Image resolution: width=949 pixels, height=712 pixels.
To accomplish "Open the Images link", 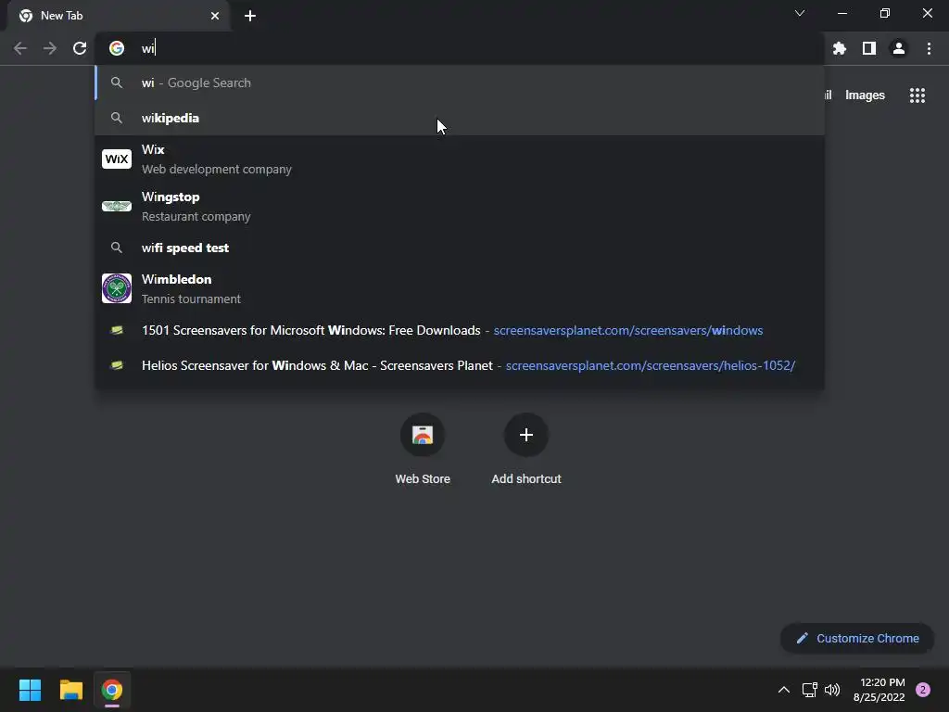I will point(865,95).
